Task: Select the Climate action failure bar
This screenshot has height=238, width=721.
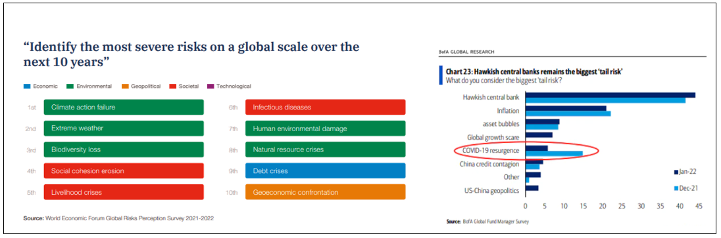Action: point(124,108)
